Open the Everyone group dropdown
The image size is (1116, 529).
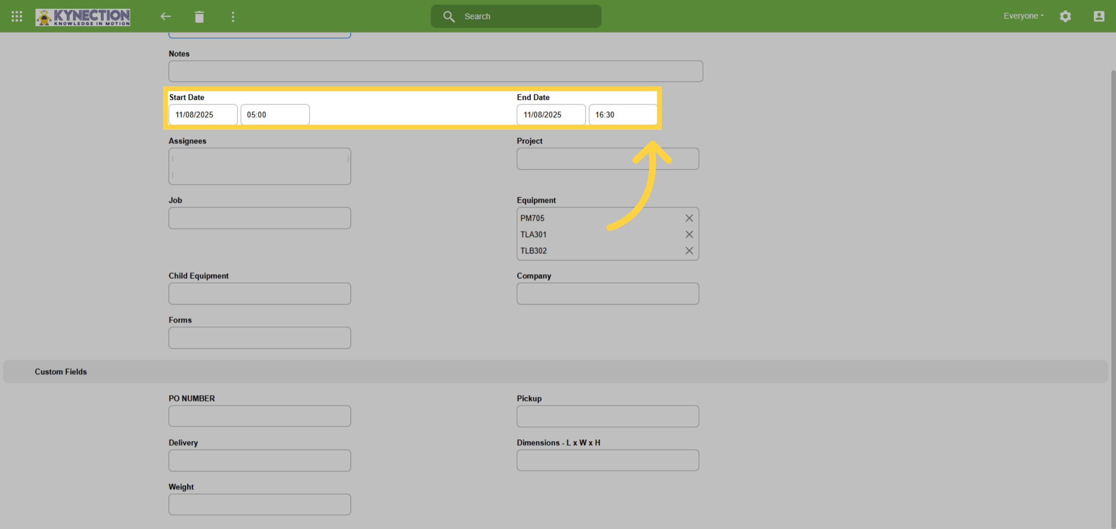pyautogui.click(x=1023, y=16)
